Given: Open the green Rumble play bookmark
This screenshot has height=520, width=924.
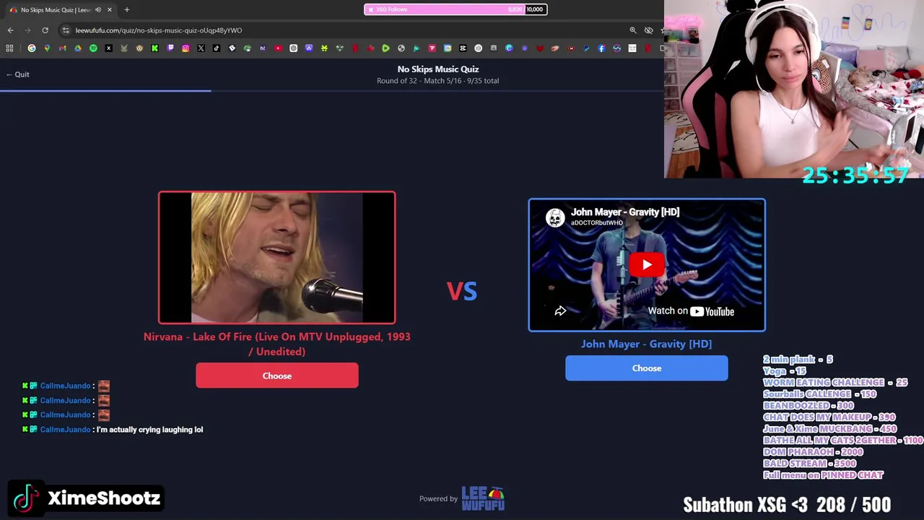Looking at the screenshot, I should (385, 48).
